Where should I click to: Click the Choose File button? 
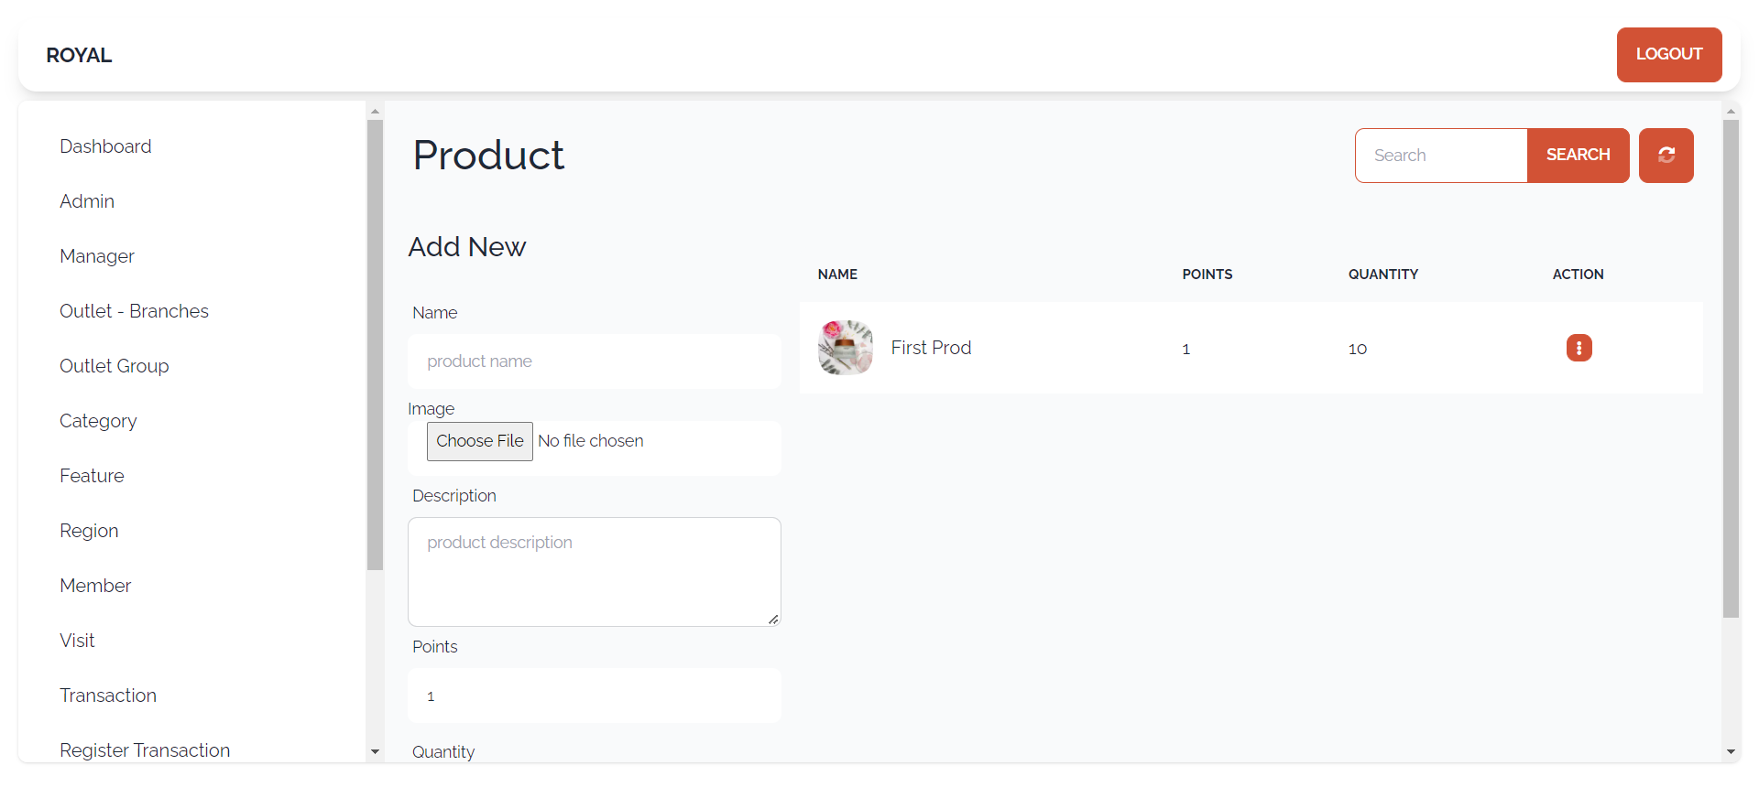[479, 441]
